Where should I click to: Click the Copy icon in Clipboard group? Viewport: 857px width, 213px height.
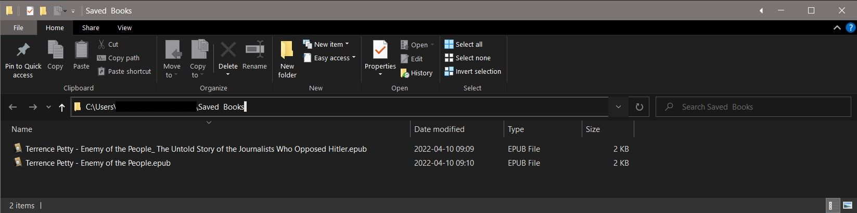pyautogui.click(x=55, y=50)
